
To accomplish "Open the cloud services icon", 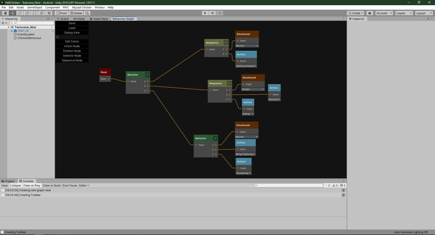I will pyautogui.click(x=369, y=13).
